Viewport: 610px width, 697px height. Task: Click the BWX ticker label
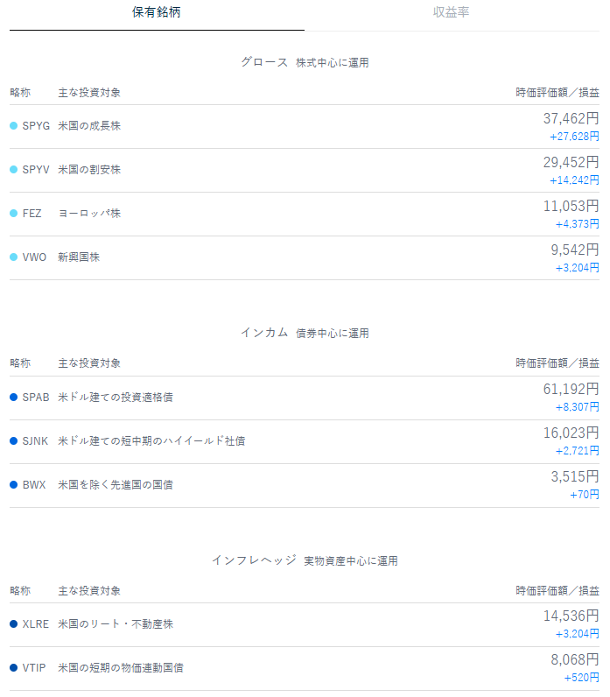34,484
